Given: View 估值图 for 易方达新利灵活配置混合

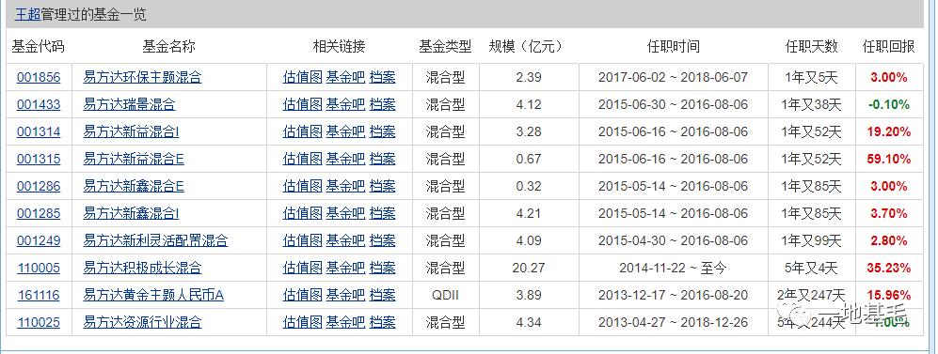Looking at the screenshot, I should tap(302, 240).
